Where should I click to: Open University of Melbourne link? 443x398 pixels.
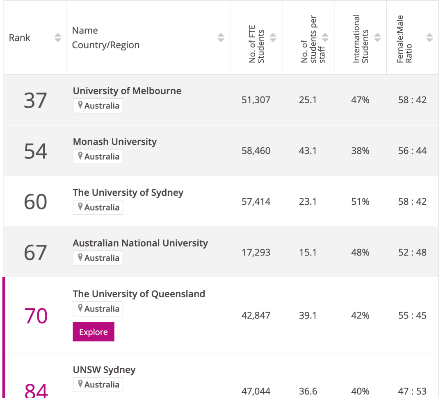tap(127, 91)
